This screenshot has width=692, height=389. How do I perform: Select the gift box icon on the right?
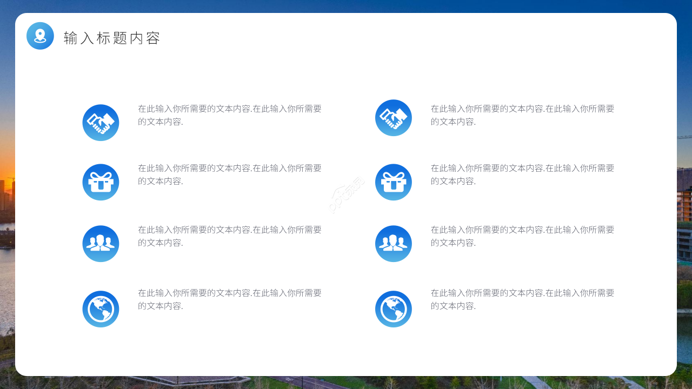394,182
